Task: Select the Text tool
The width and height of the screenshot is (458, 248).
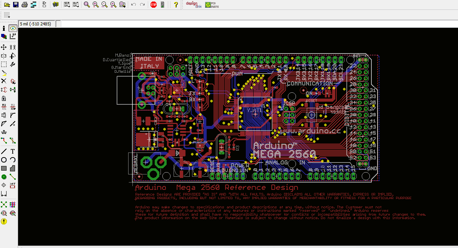Action: click(13, 151)
